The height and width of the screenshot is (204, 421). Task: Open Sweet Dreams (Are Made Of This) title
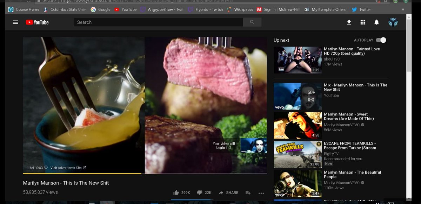click(349, 117)
